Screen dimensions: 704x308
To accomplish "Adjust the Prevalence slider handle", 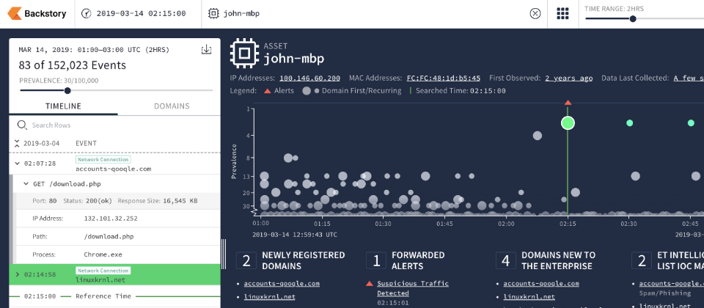I will pyautogui.click(x=67, y=91).
